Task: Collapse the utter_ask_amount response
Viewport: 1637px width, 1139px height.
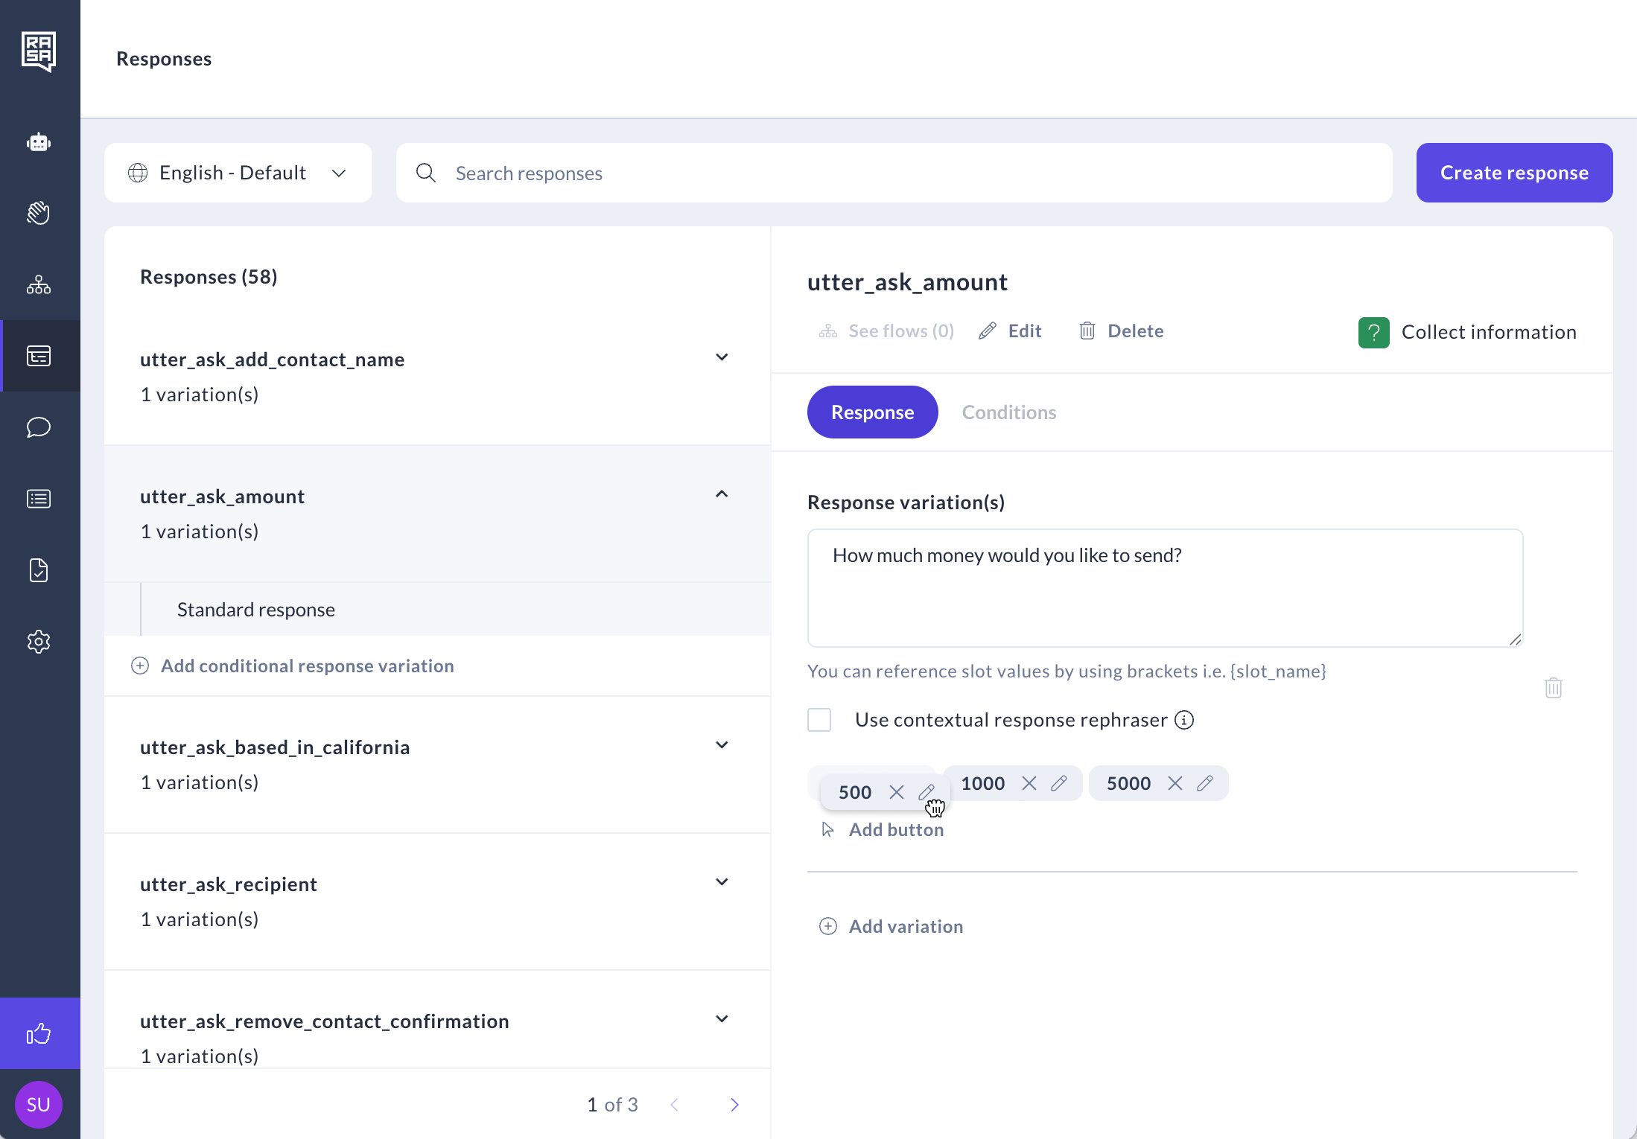Action: coord(722,494)
